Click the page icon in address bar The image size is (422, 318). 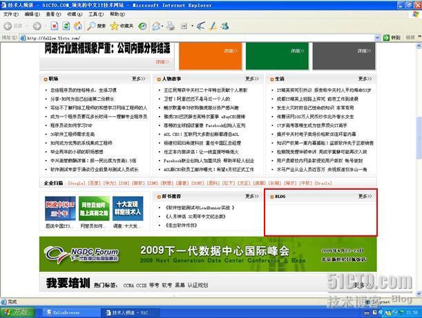click(23, 38)
